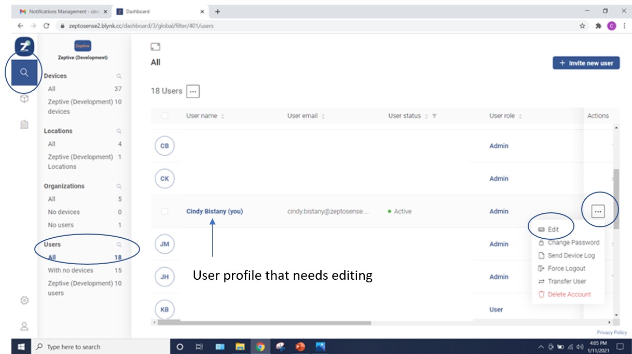This screenshot has width=632, height=354.
Task: Click the Zeptive Z logo icon
Action: pyautogui.click(x=24, y=46)
